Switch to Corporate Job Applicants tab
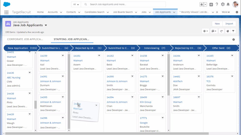The height and width of the screenshot is (135, 241). pyautogui.click(x=25, y=39)
